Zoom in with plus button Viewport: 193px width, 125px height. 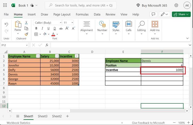click(188, 123)
